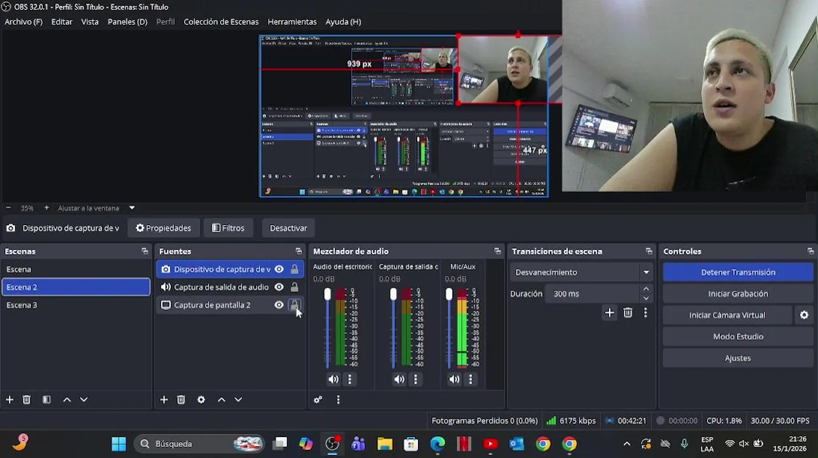Open virtual camera settings gear
The image size is (818, 458).
click(x=804, y=315)
